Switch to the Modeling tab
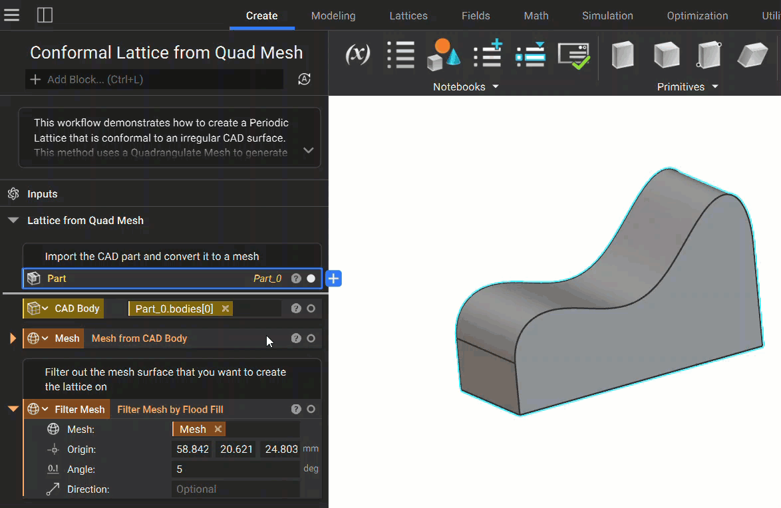Viewport: 781px width, 508px height. pyautogui.click(x=333, y=15)
